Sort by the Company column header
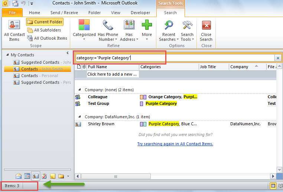 [x=247, y=67]
